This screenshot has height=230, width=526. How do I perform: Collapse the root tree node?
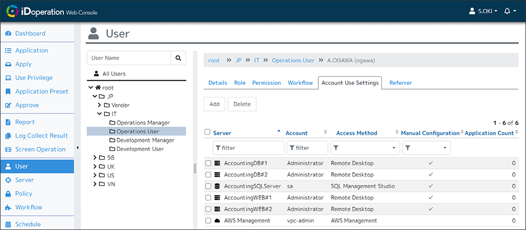click(90, 88)
